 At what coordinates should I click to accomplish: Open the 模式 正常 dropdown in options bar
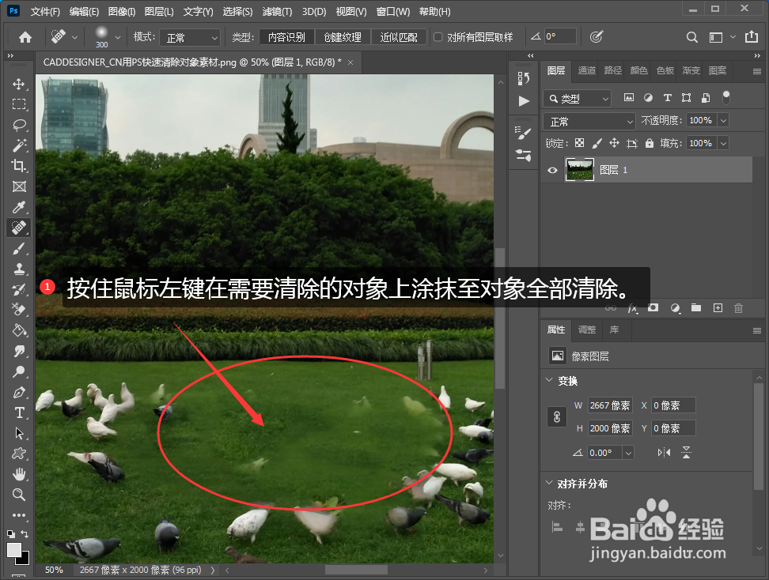[191, 37]
